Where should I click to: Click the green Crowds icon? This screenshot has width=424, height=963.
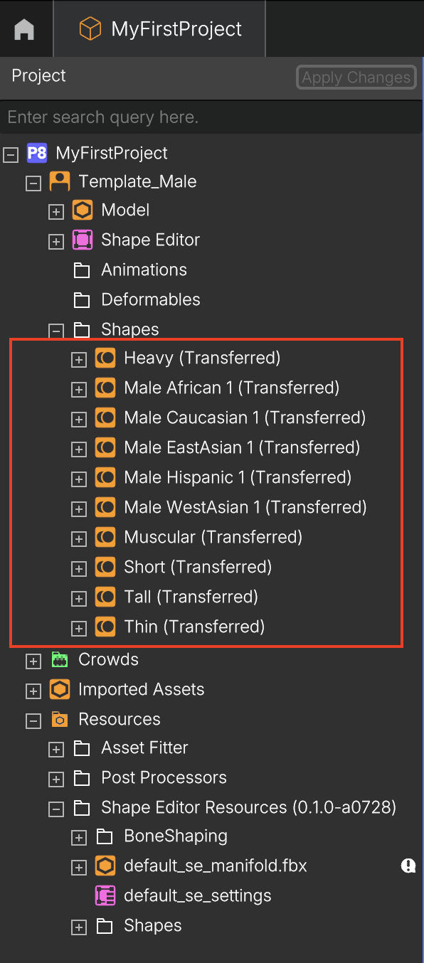pos(60,660)
